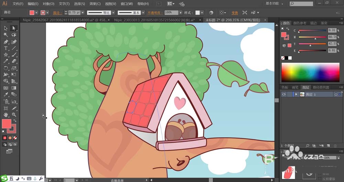Choose the Rotate tool
Screen dimensions: 344x182
(x=6, y=68)
